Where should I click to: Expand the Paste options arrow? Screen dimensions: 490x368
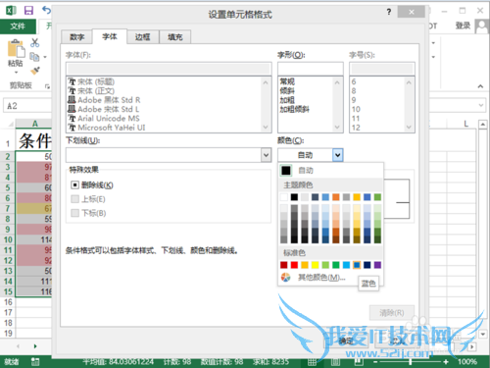click(16, 73)
